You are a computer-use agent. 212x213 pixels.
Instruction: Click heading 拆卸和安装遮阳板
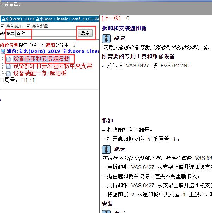click(124, 28)
